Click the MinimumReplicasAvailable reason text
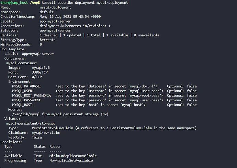Viewport: 237px width, 168px height. point(73,156)
